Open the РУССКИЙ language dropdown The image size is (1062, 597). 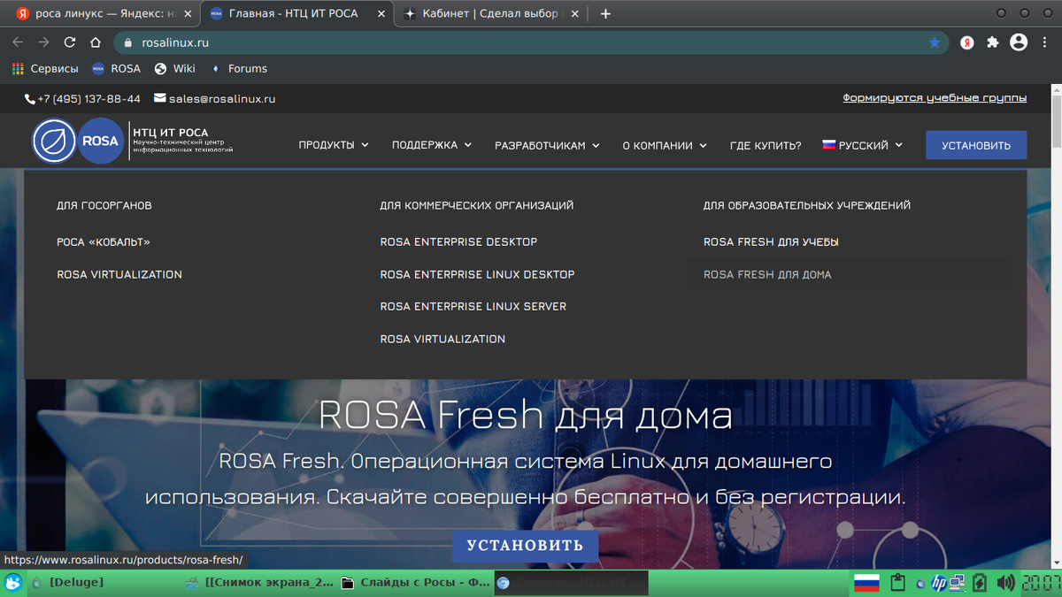pyautogui.click(x=862, y=145)
